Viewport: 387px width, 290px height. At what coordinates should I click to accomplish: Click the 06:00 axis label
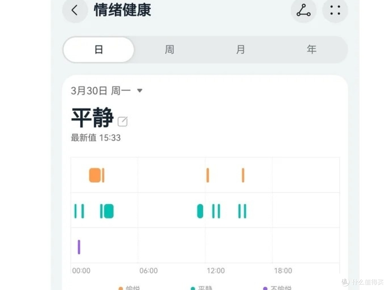point(149,271)
